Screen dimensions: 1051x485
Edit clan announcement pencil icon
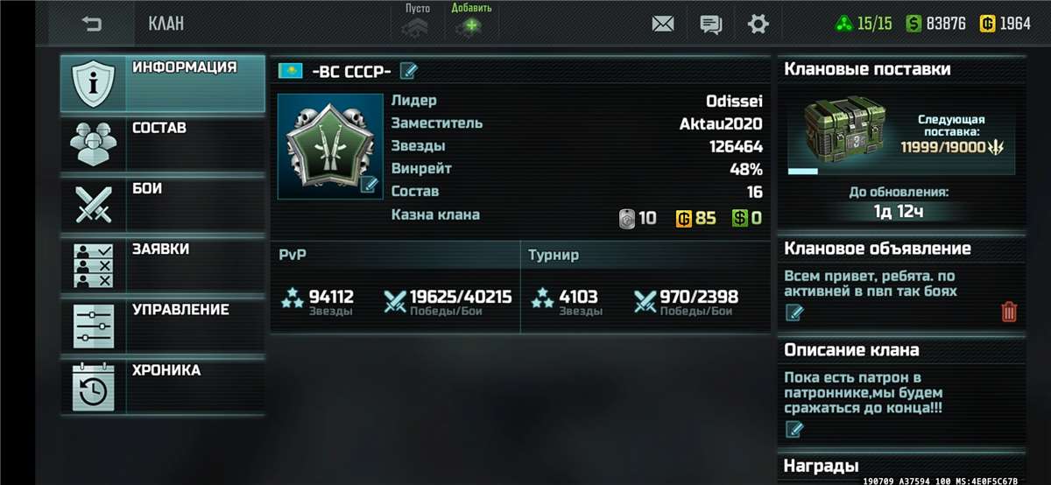(794, 312)
